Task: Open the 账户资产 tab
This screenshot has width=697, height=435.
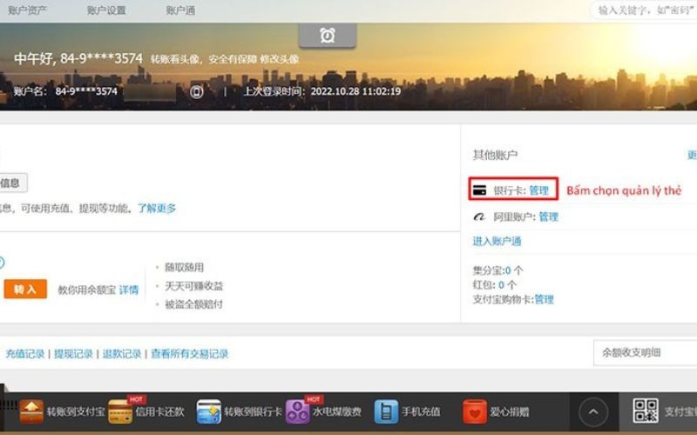Action: (x=27, y=10)
